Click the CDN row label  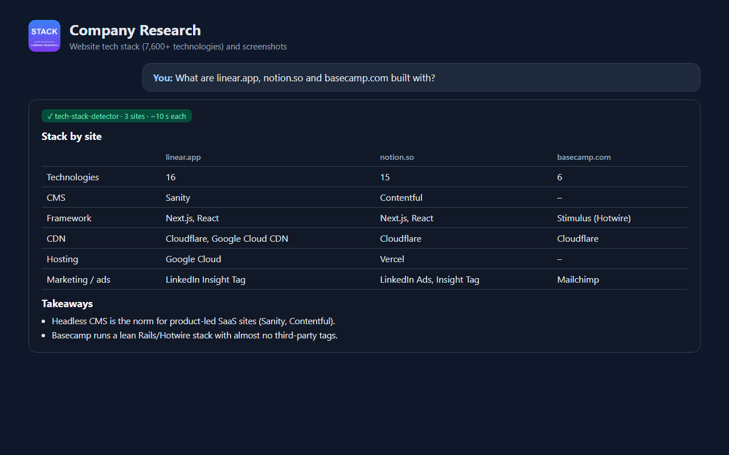coord(56,238)
